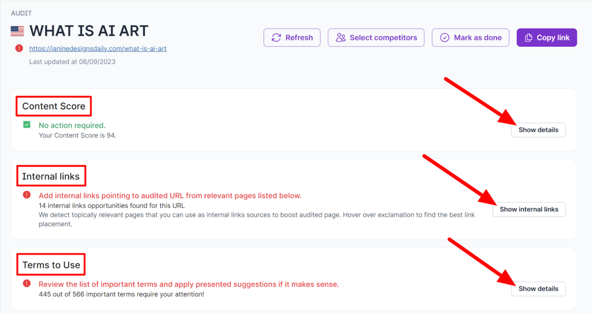Click the Refresh icon

pos(276,37)
